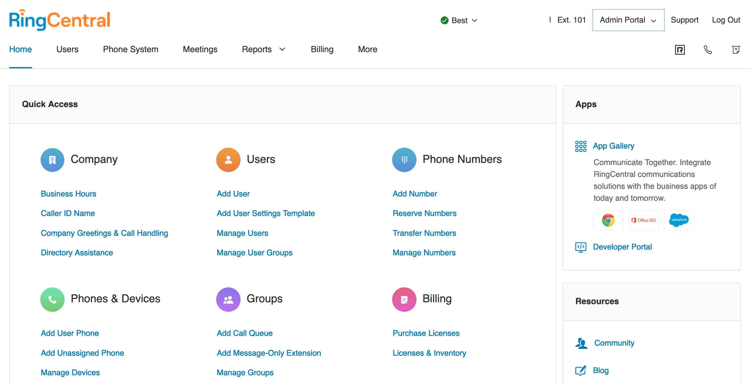The image size is (751, 385).
Task: Click the pink Billing icon
Action: [x=404, y=299]
